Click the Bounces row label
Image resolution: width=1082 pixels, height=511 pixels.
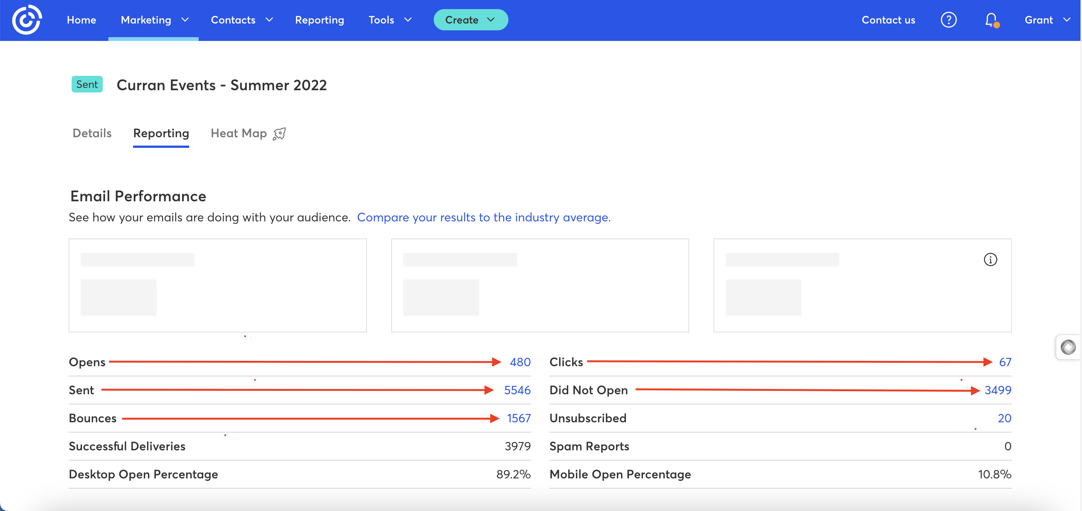93,418
